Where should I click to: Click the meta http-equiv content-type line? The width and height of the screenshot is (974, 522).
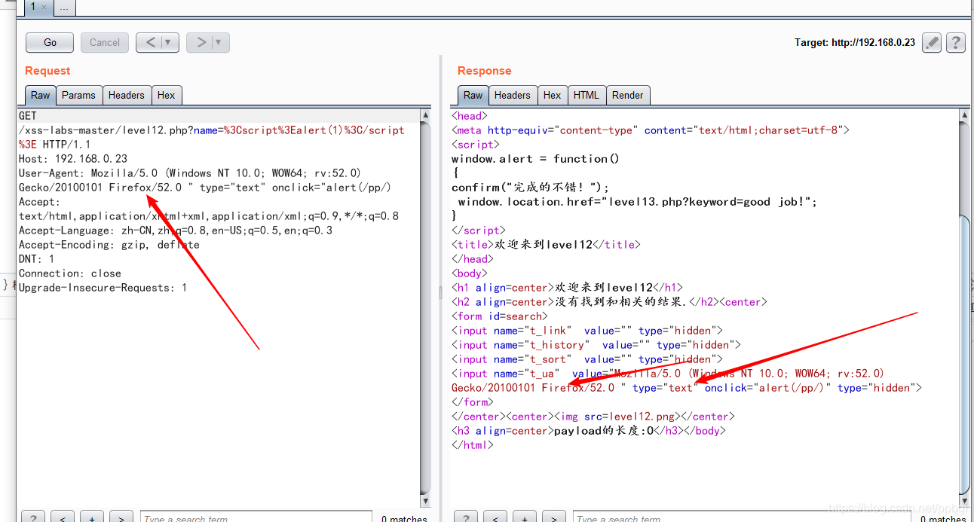(x=651, y=130)
